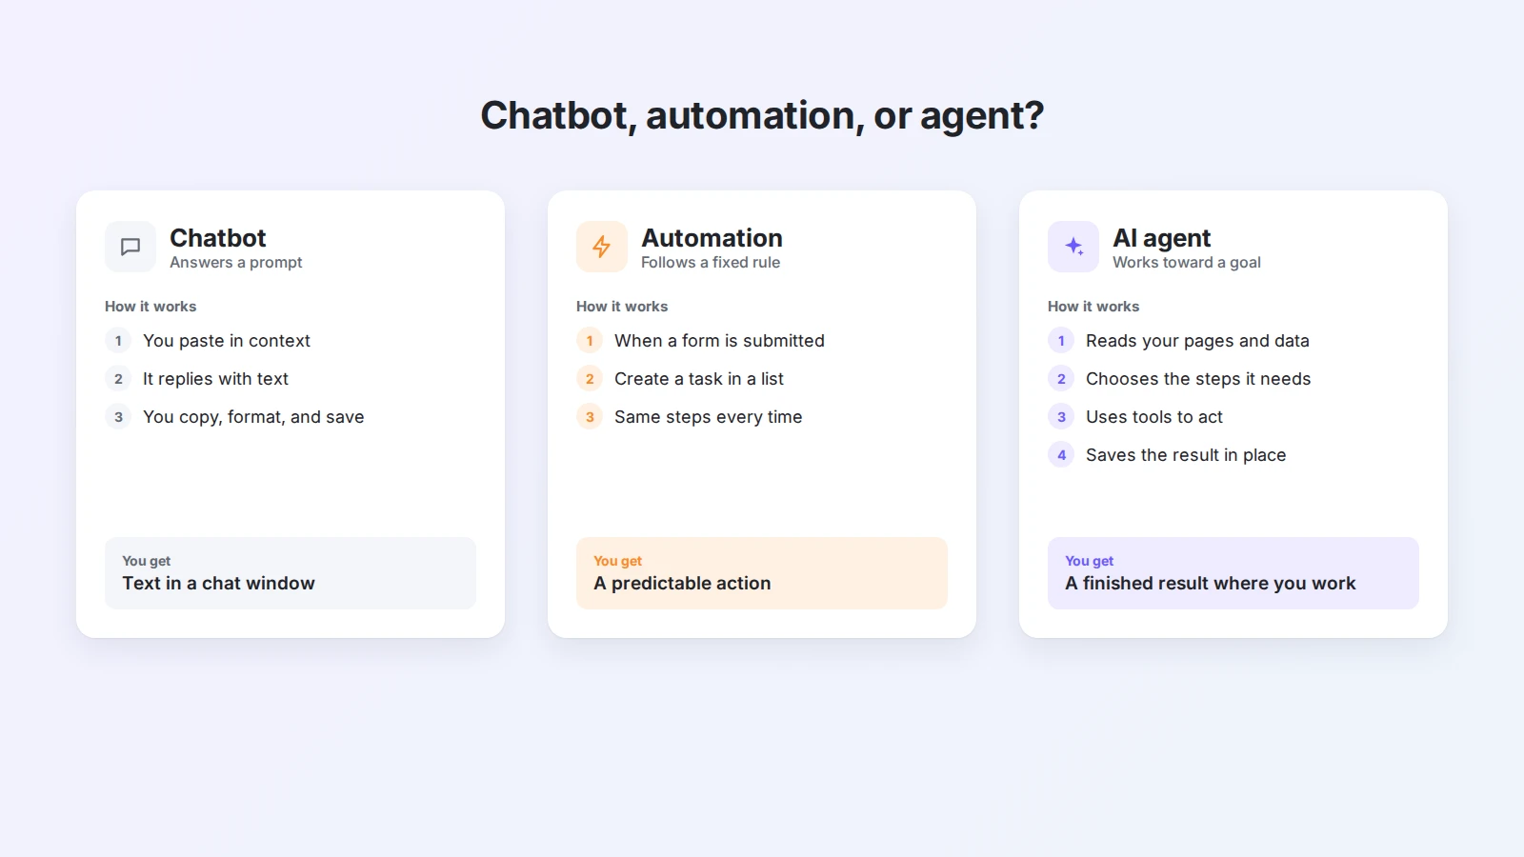
Task: Click the text 'Saves the result in place'
Action: click(1186, 455)
